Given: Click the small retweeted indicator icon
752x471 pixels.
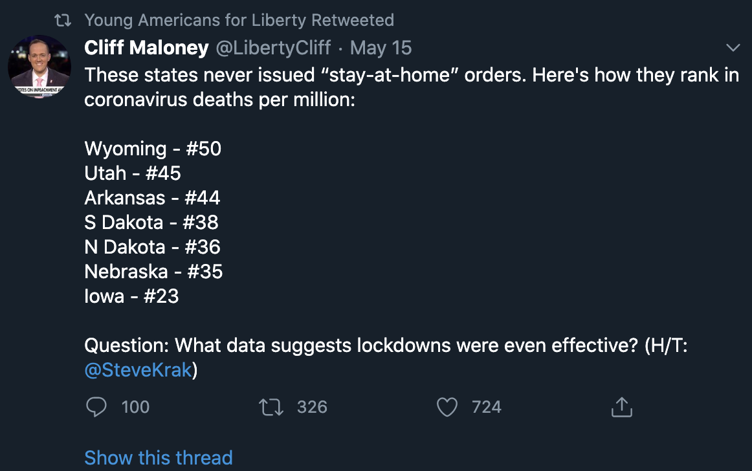Looking at the screenshot, I should 63,20.
